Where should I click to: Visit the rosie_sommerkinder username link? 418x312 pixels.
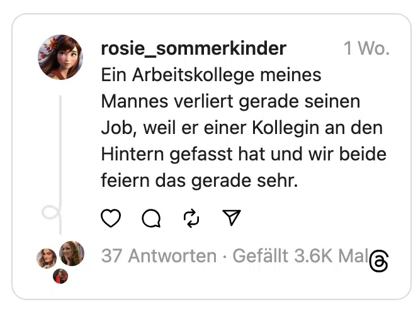tap(193, 48)
